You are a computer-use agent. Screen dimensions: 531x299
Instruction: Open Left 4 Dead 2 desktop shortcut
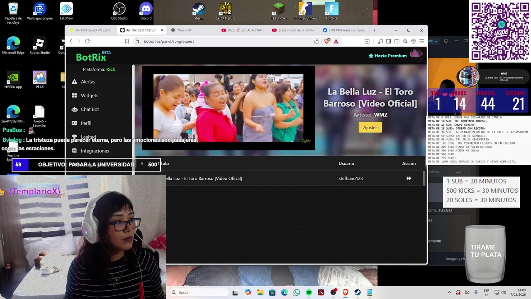click(225, 11)
